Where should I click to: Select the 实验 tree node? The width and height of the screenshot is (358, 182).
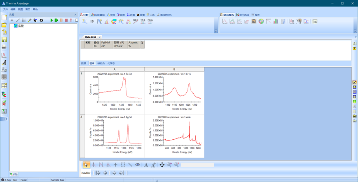click(21, 26)
